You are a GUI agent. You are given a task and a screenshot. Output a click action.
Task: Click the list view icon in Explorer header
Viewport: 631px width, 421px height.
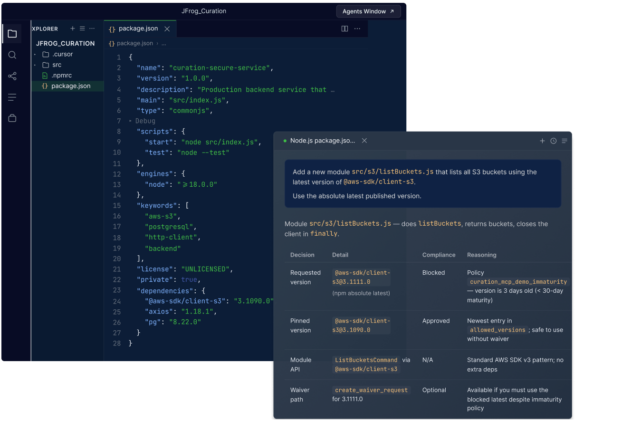(82, 29)
